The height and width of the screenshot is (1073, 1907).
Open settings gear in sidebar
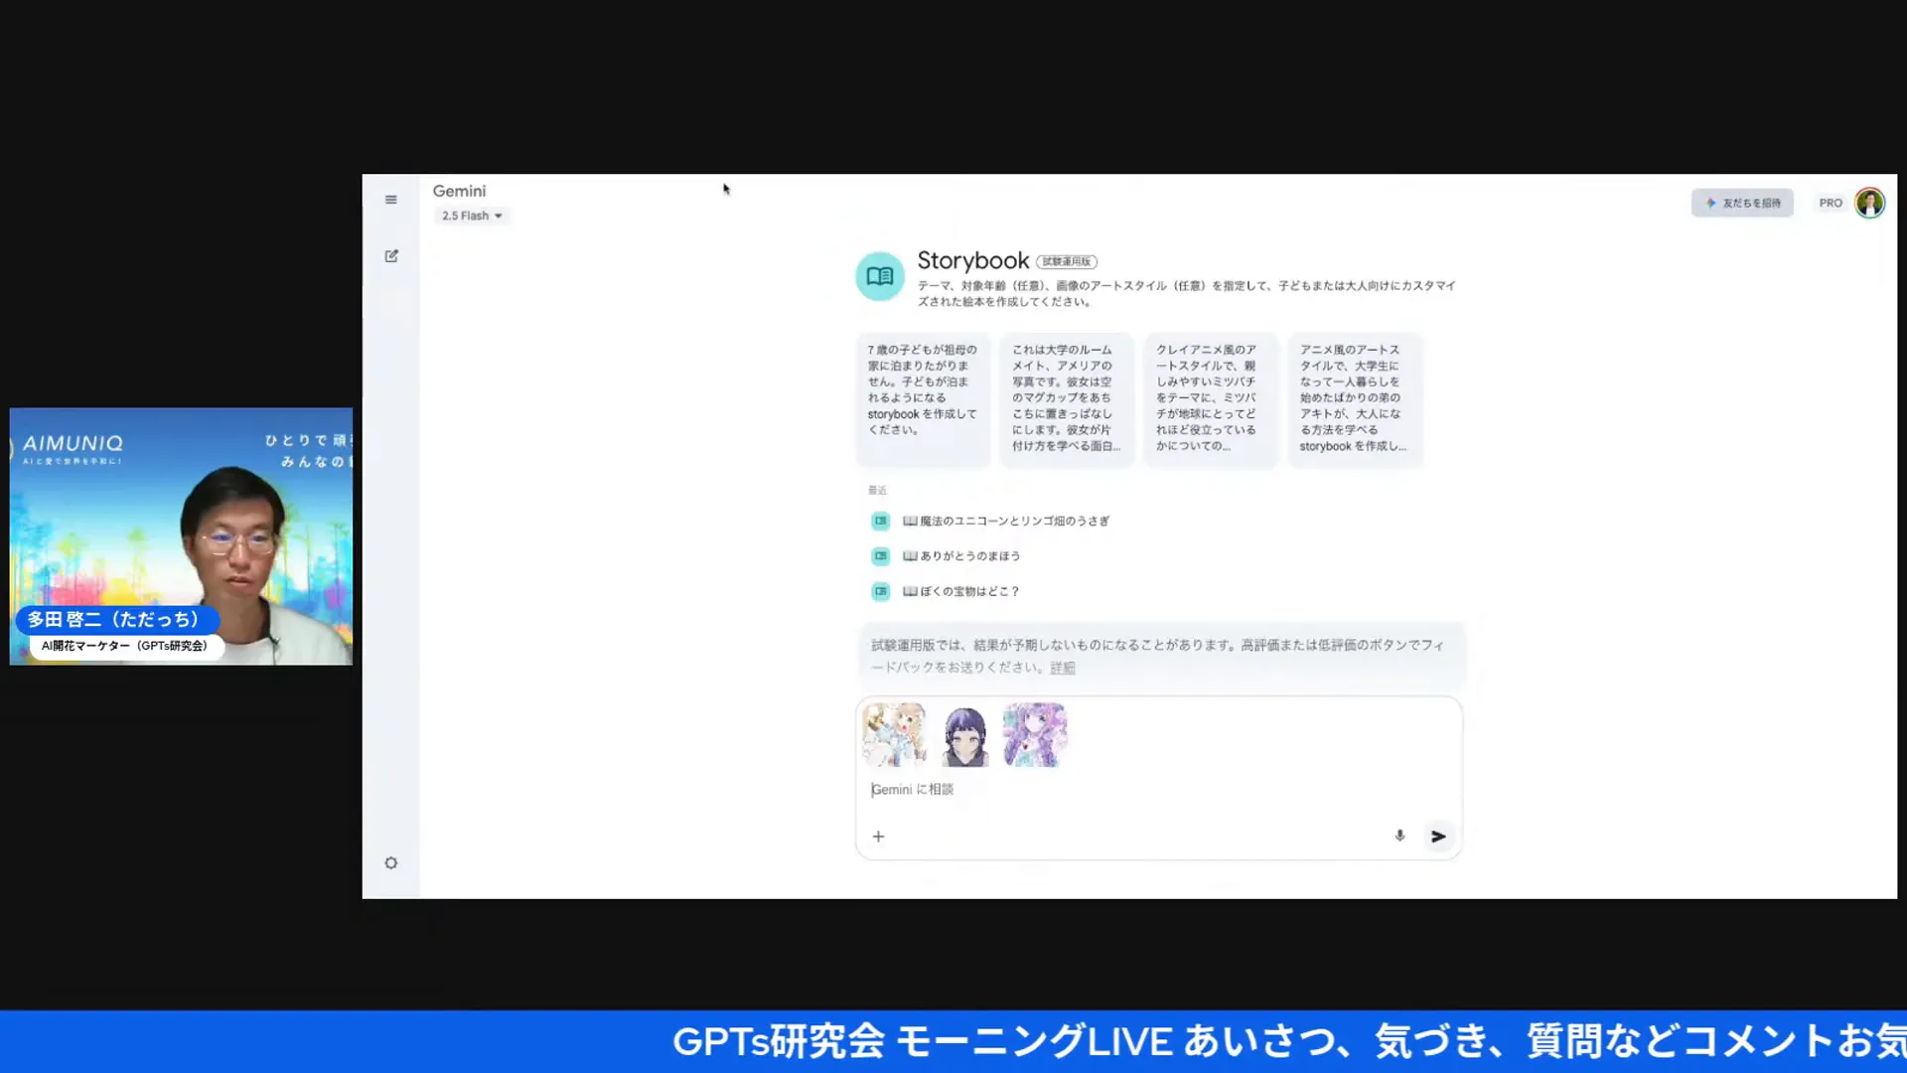[x=391, y=863]
